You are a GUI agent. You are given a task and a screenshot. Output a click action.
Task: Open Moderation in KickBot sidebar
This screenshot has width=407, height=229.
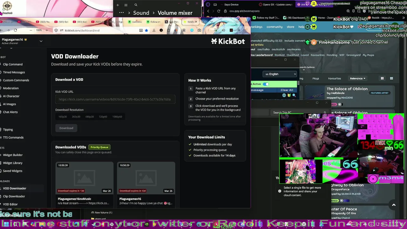(x=11, y=88)
